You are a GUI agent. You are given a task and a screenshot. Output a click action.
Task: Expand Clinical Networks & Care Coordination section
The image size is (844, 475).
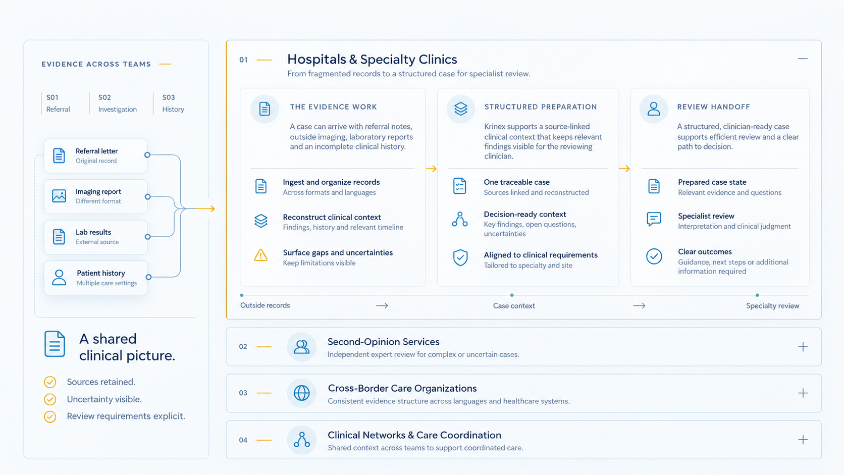point(803,440)
